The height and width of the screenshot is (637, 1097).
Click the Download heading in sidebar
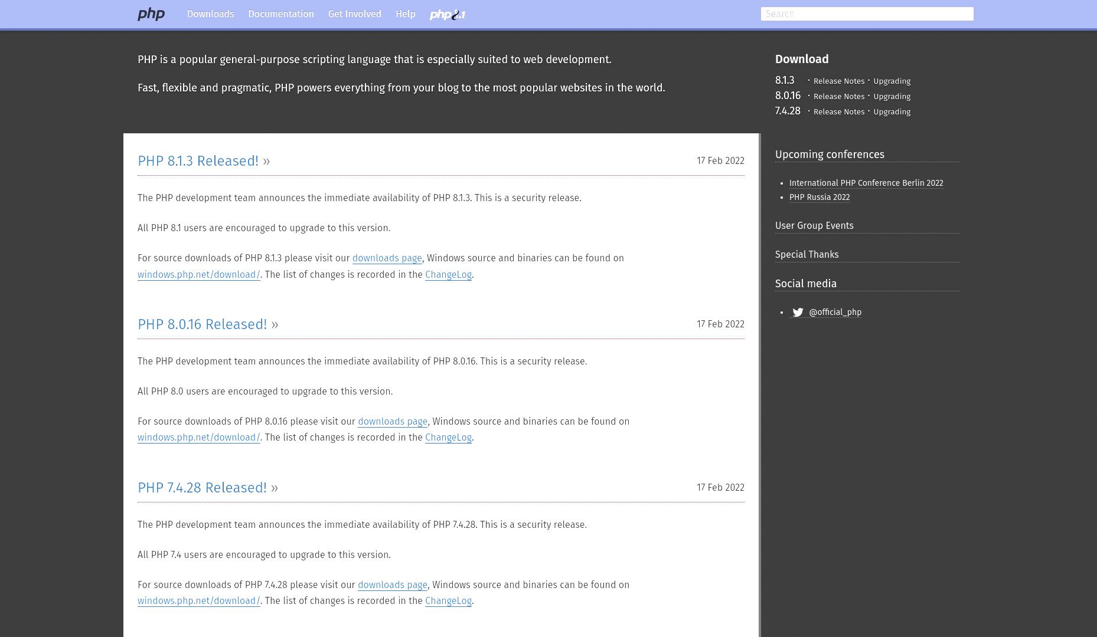point(802,59)
